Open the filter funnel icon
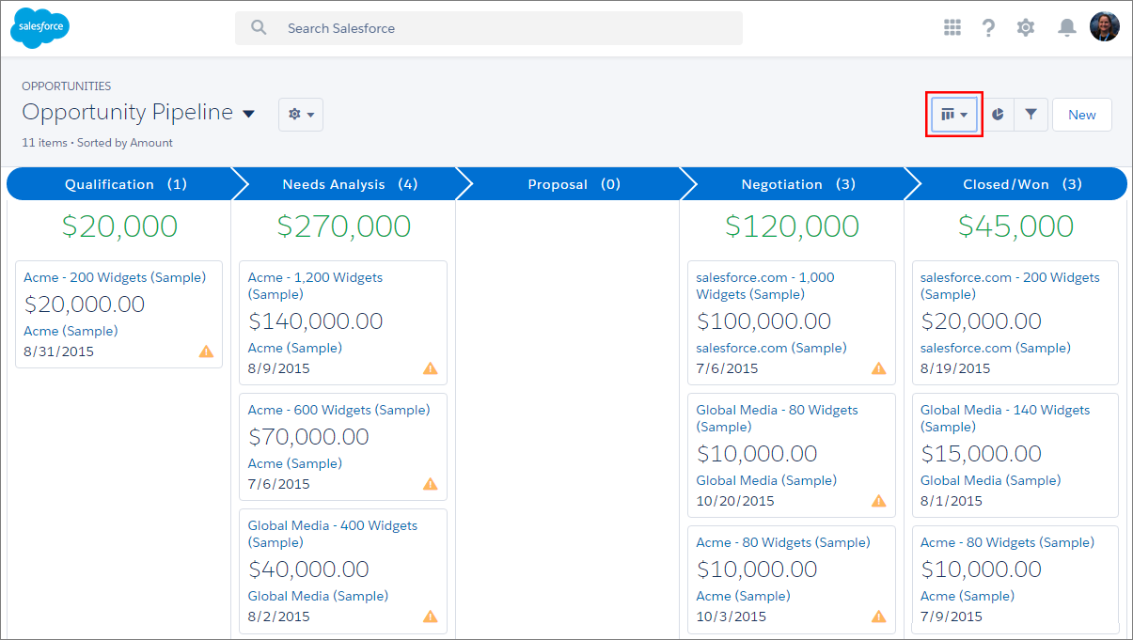Image resolution: width=1133 pixels, height=640 pixels. (x=1031, y=115)
